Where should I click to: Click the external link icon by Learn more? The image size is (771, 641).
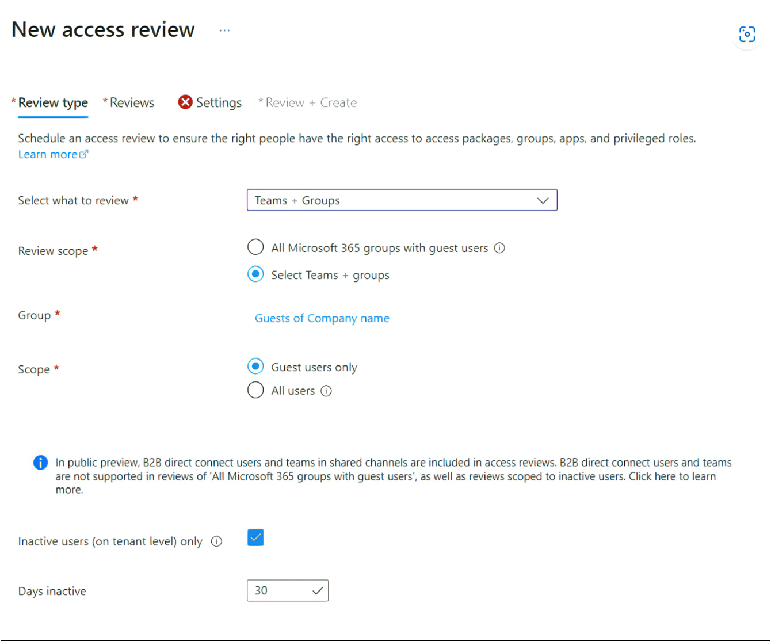tap(84, 154)
